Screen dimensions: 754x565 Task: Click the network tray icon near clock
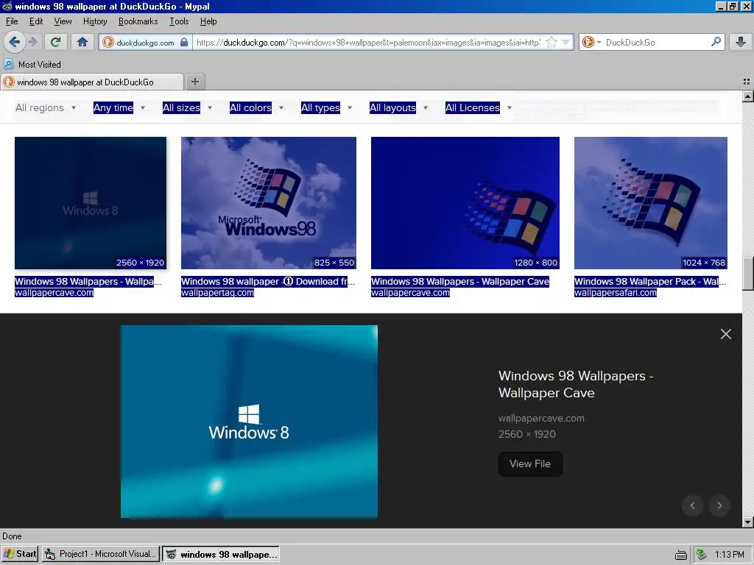[x=702, y=555]
